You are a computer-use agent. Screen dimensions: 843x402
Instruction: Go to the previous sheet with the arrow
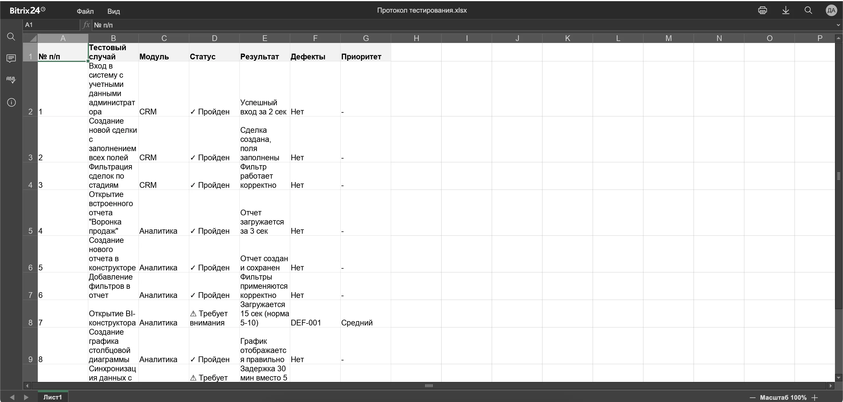tap(12, 397)
